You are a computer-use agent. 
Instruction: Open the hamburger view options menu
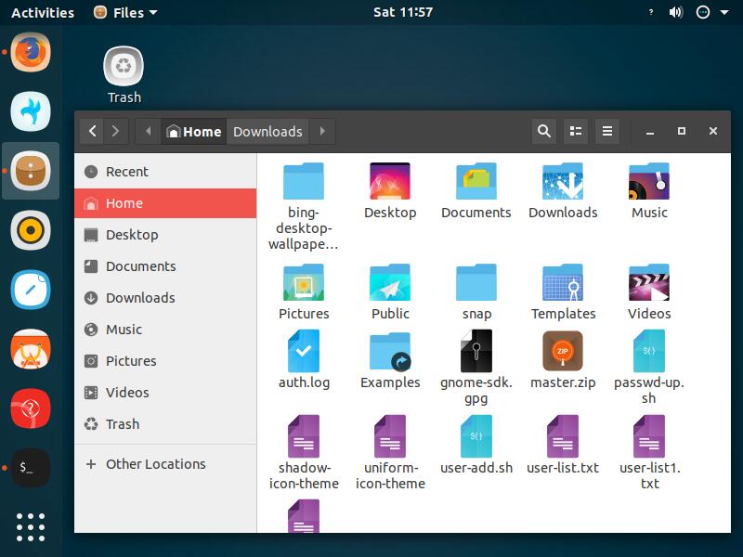[x=607, y=131]
